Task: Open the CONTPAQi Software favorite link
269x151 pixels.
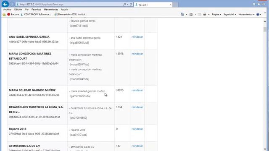Action: point(36,14)
